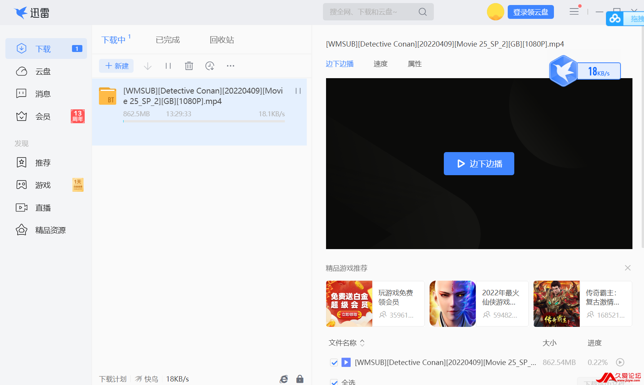Open the main hamburger menu

(574, 12)
